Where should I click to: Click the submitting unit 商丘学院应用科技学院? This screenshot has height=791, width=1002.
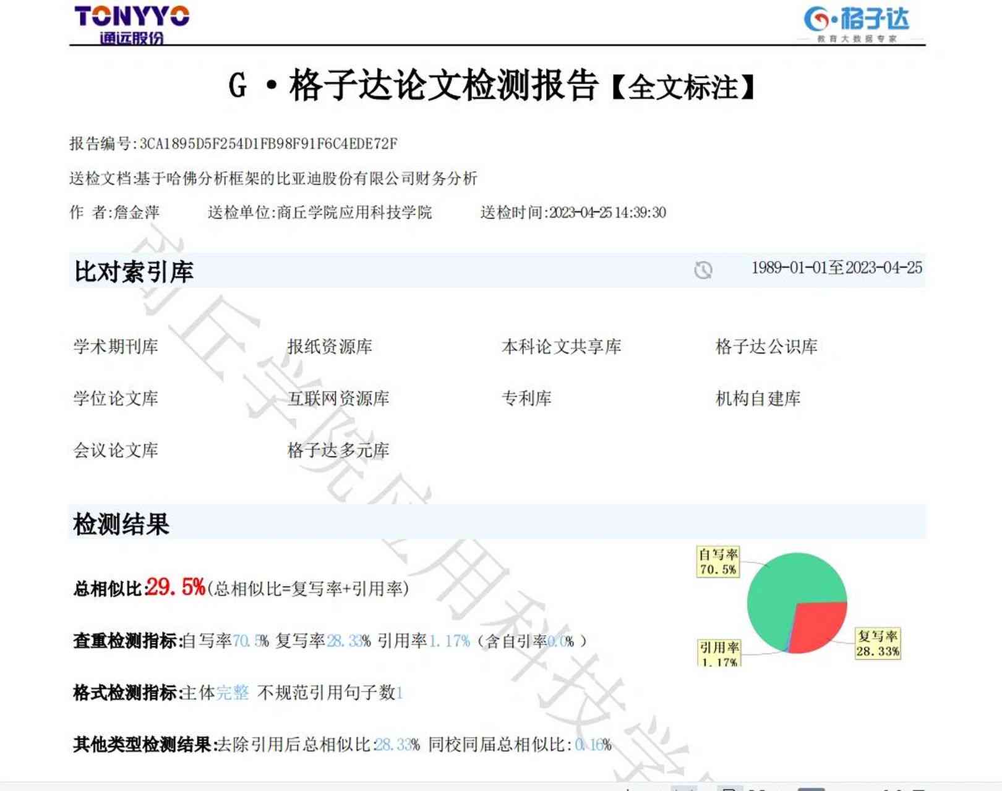[x=354, y=213]
